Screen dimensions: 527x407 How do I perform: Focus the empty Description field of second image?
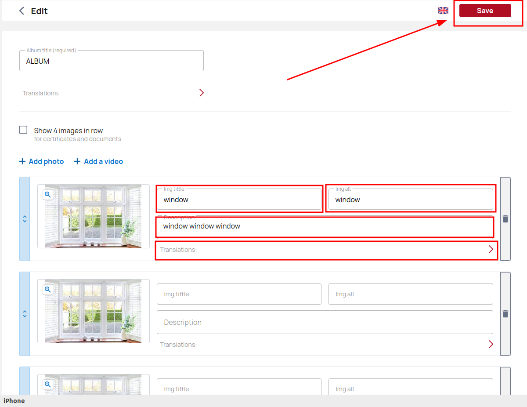coord(325,322)
